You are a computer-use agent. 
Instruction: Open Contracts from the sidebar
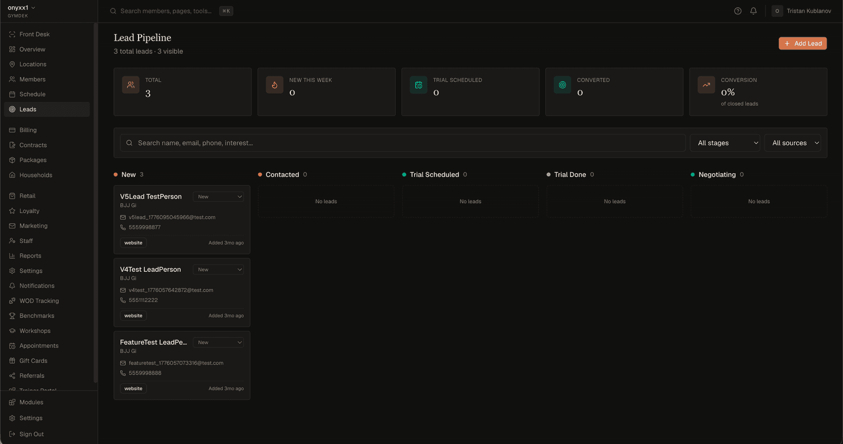47,145
